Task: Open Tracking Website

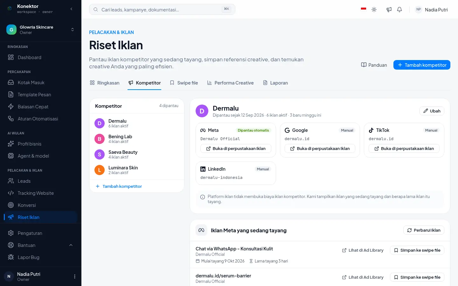Action: click(x=41, y=193)
